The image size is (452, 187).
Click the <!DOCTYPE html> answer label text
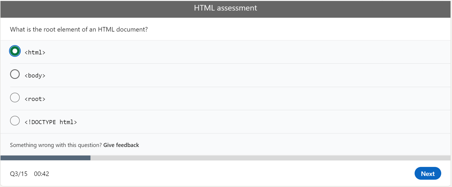pos(51,122)
